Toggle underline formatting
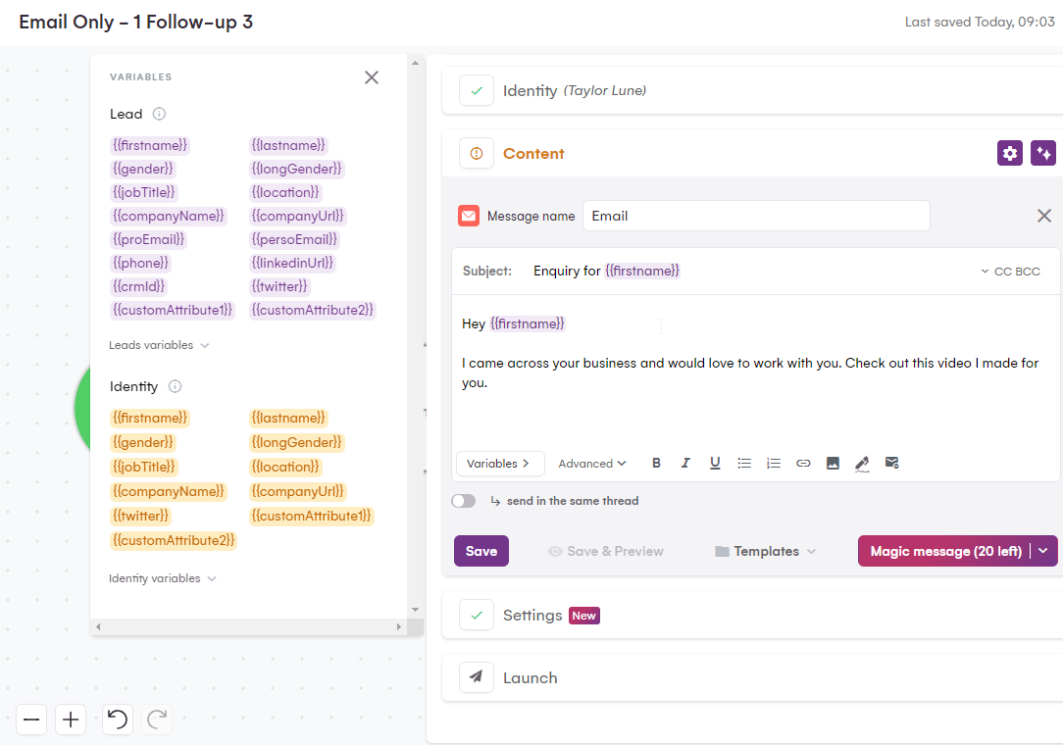The height and width of the screenshot is (745, 1063). 715,463
